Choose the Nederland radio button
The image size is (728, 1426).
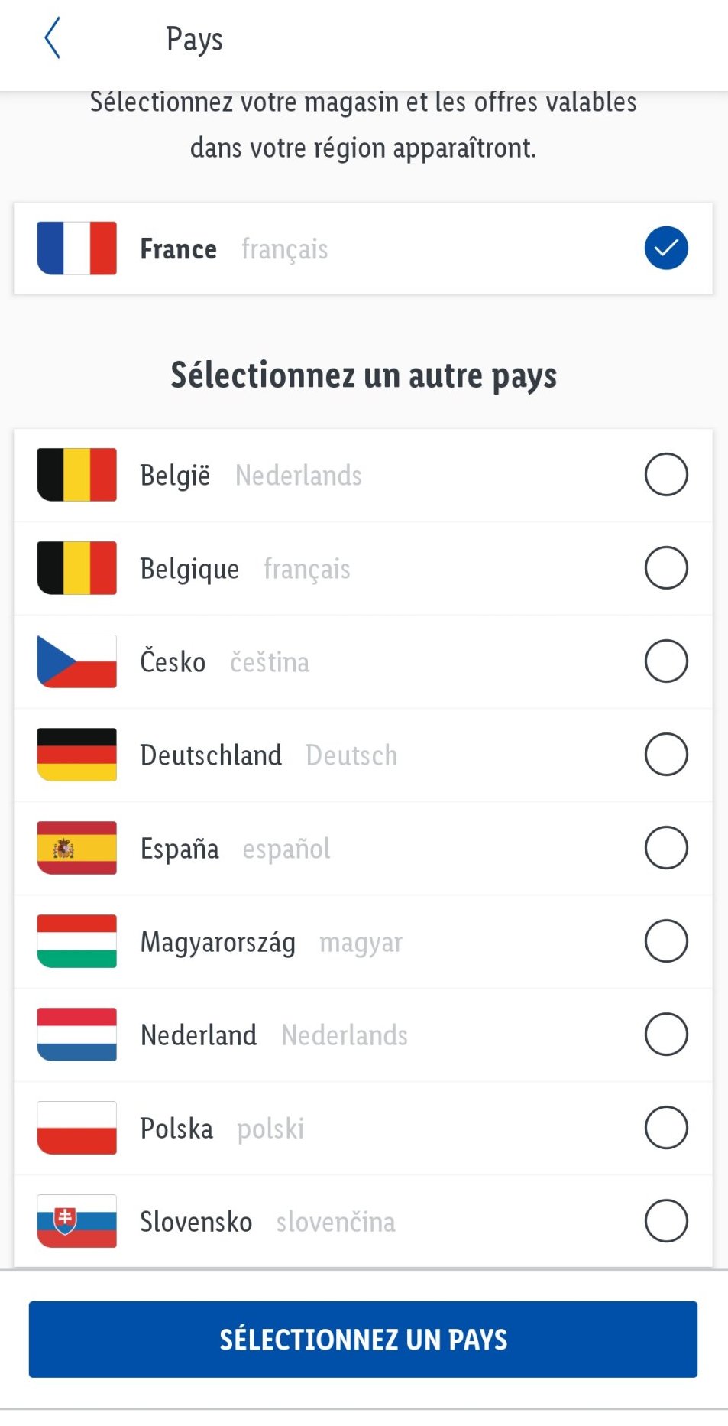pos(666,1035)
